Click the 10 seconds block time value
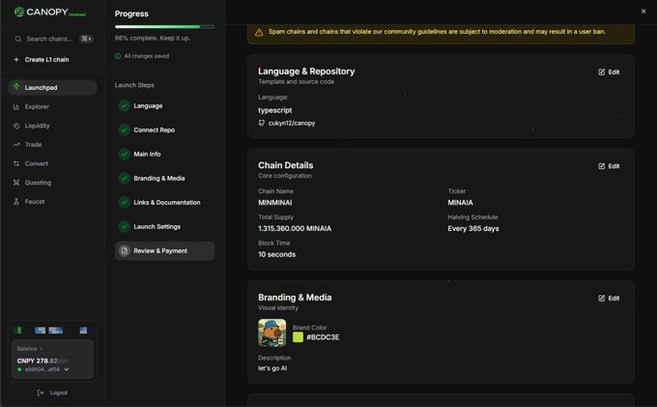This screenshot has width=657, height=407. tap(276, 254)
